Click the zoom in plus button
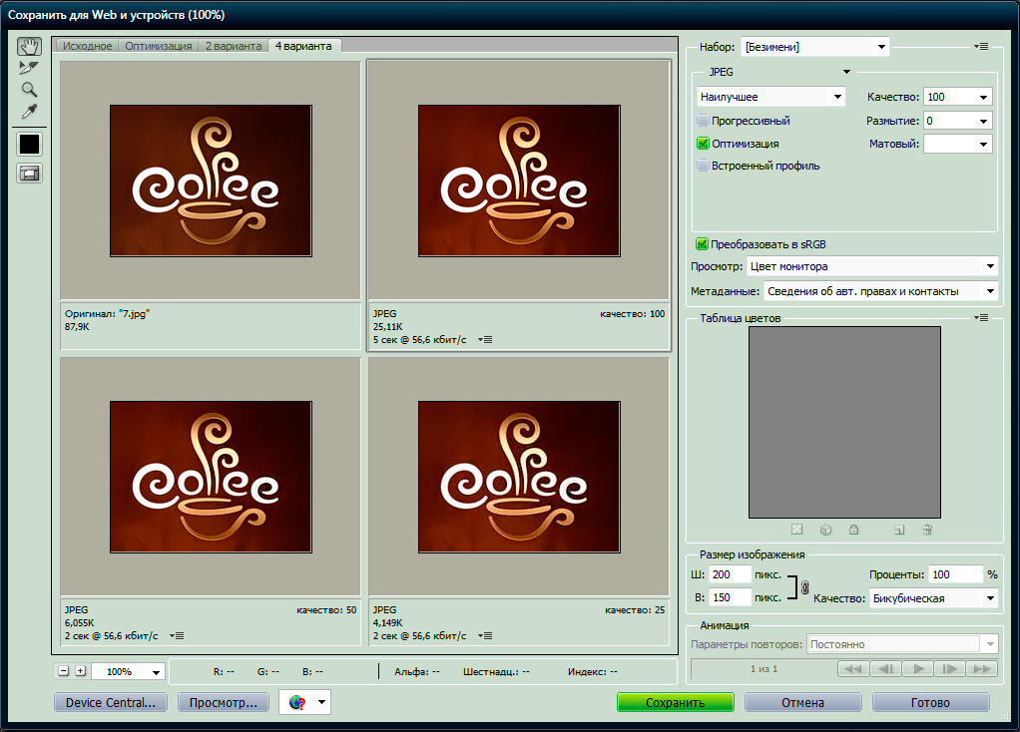This screenshot has height=732, width=1020. pyautogui.click(x=80, y=671)
